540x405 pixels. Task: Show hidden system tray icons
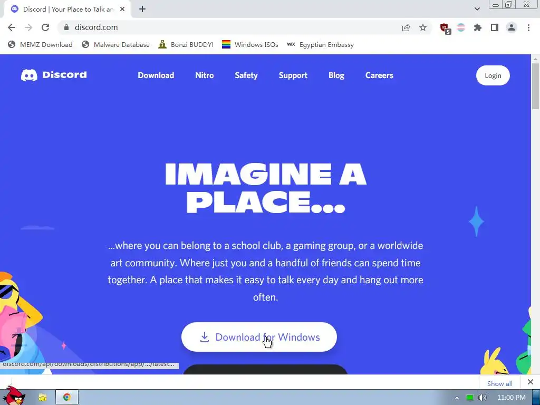[x=457, y=398]
